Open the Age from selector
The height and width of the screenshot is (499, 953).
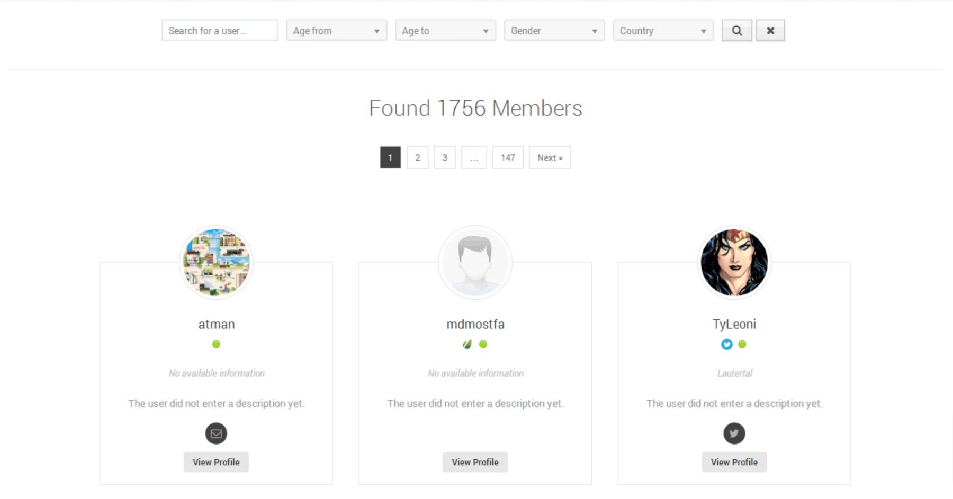click(337, 30)
